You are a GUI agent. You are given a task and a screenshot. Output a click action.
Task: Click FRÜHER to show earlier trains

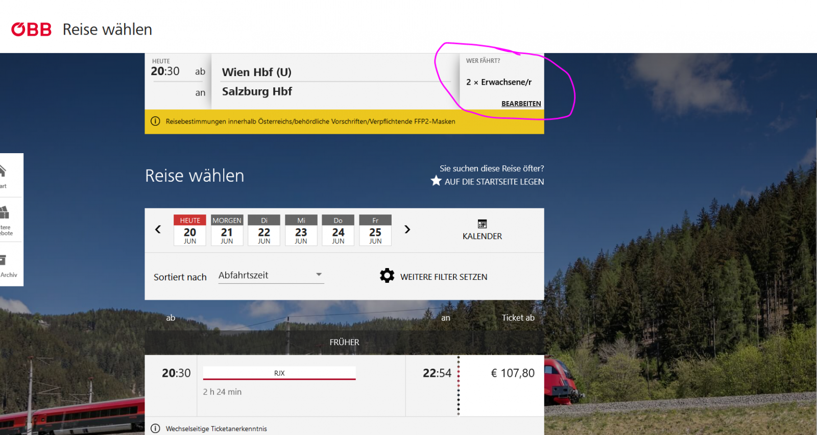click(x=344, y=342)
